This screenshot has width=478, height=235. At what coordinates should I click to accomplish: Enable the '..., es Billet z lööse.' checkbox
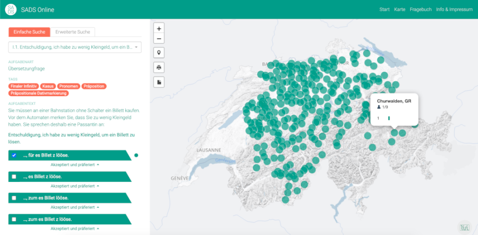(14, 177)
